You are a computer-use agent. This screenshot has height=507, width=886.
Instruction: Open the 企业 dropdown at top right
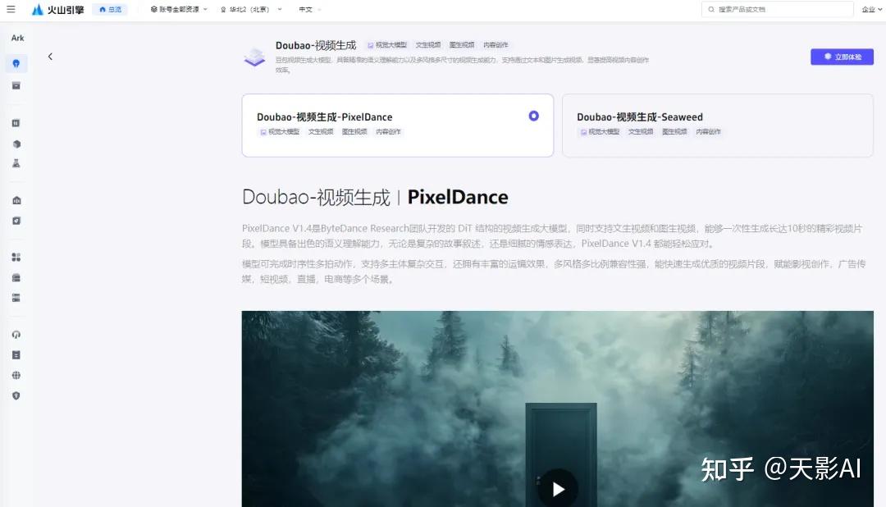click(x=871, y=9)
